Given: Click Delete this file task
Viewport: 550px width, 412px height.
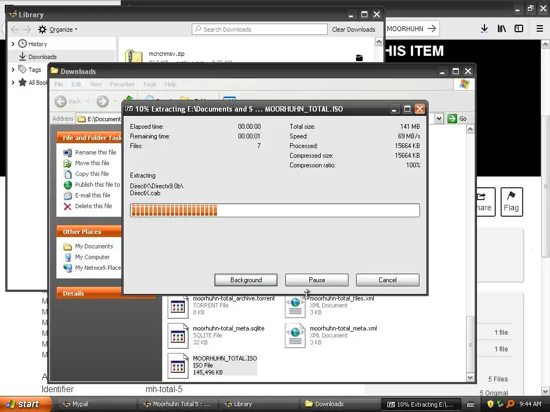Looking at the screenshot, I should point(93,206).
